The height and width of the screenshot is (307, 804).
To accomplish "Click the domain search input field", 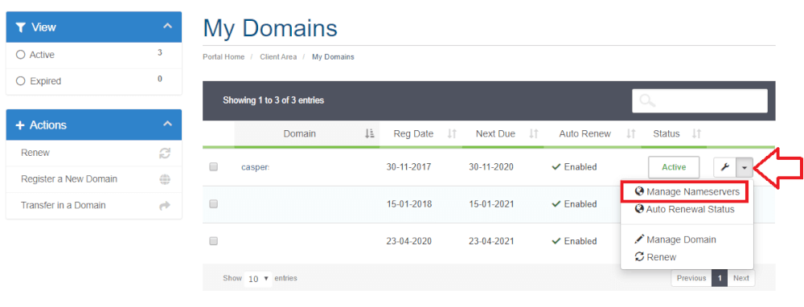I will 699,100.
